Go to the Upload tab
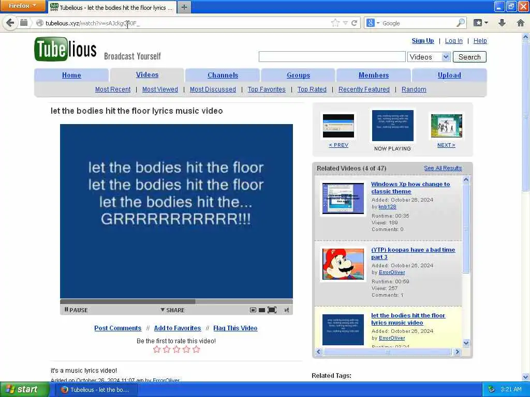Image resolution: width=530 pixels, height=397 pixels. tap(449, 75)
